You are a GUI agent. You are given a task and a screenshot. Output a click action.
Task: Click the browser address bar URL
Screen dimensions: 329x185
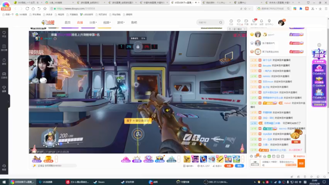click(x=76, y=9)
